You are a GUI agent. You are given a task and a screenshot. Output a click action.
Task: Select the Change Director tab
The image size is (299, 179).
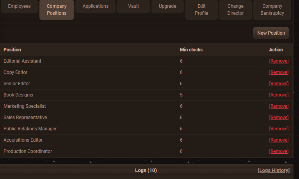pos(235,10)
